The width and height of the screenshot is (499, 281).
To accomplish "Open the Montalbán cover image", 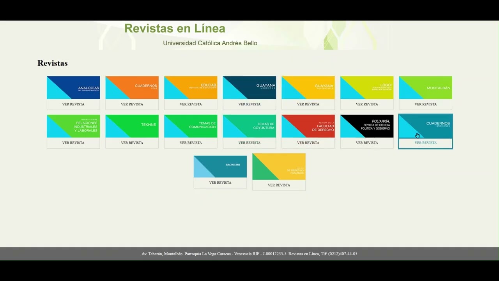I will coord(426,87).
